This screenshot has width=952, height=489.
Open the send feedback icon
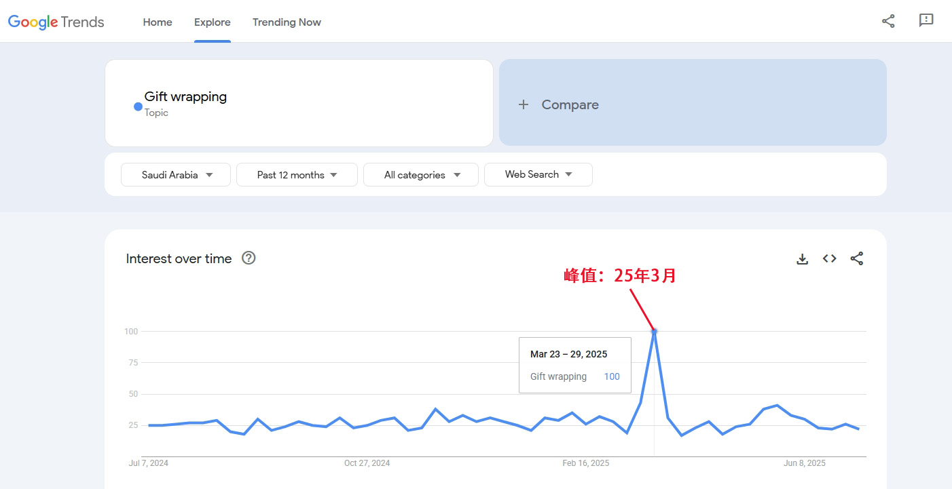926,21
